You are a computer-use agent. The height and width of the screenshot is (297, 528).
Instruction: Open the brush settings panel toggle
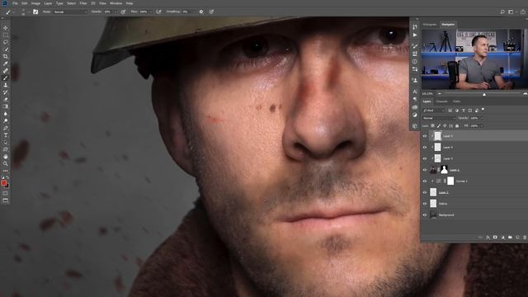[35, 12]
